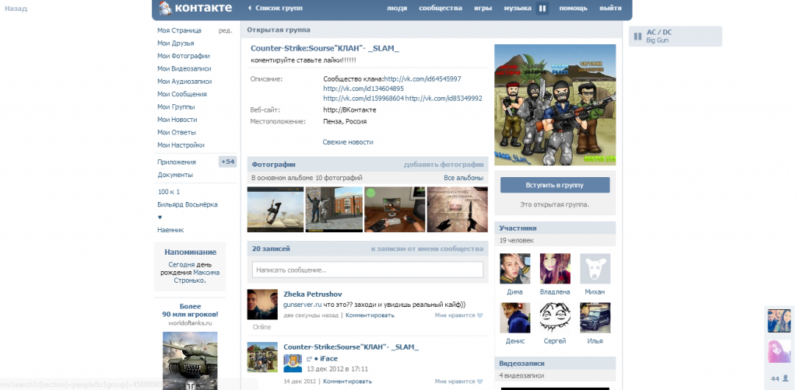
Task: Click the Написать сообщение input field
Action: [367, 270]
